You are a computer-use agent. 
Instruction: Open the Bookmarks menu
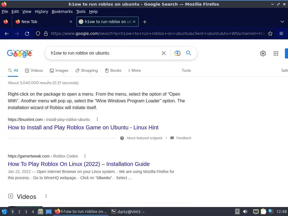(x=62, y=12)
